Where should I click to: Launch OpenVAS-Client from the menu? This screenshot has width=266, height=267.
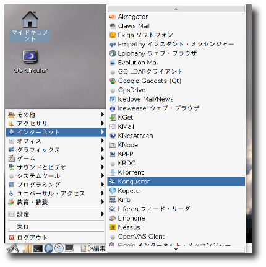tap(176, 237)
